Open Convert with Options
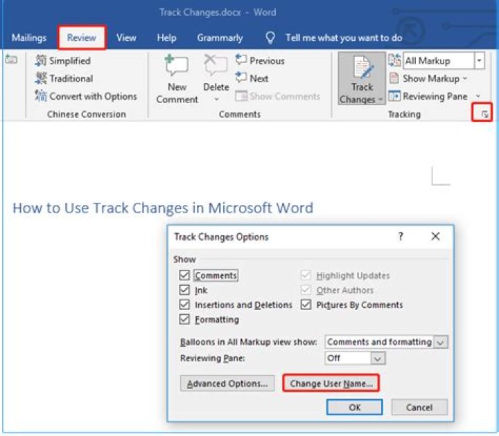 [86, 96]
